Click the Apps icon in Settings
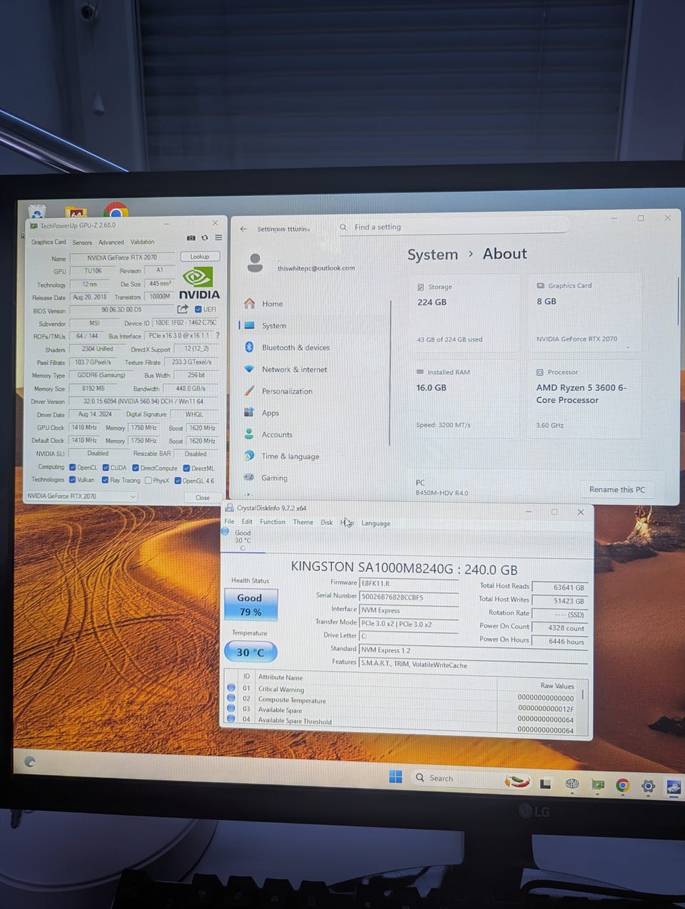 pyautogui.click(x=249, y=412)
